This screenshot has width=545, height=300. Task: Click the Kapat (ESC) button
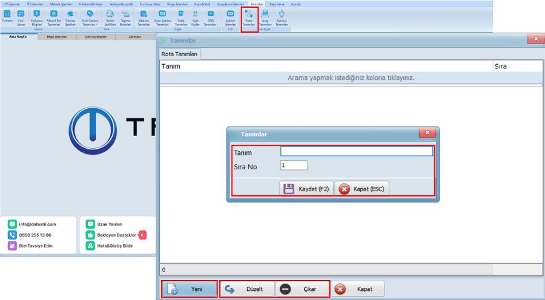[362, 189]
